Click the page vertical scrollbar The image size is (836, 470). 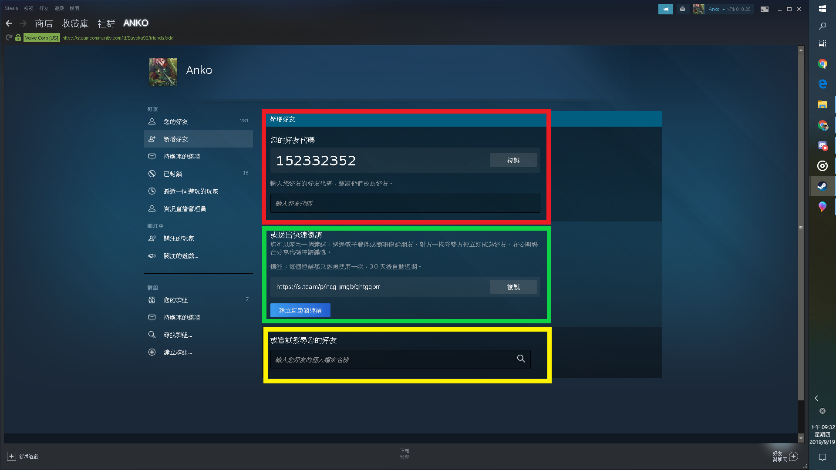[801, 227]
